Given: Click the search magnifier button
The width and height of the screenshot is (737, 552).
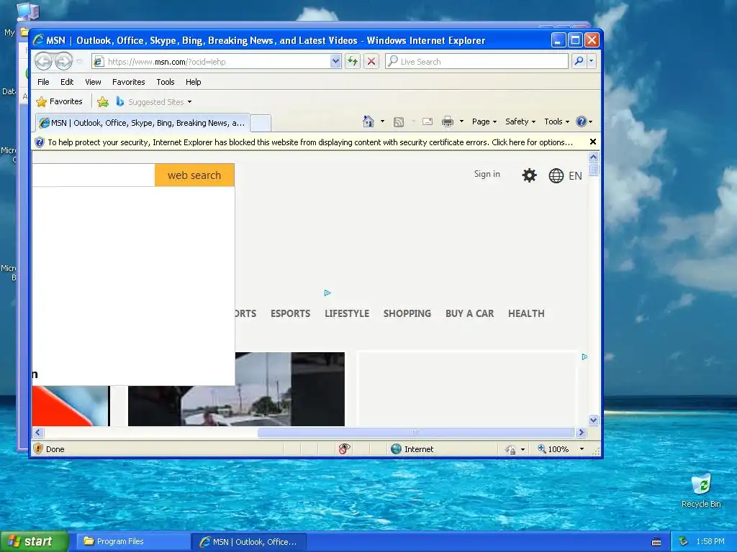Looking at the screenshot, I should [x=579, y=61].
